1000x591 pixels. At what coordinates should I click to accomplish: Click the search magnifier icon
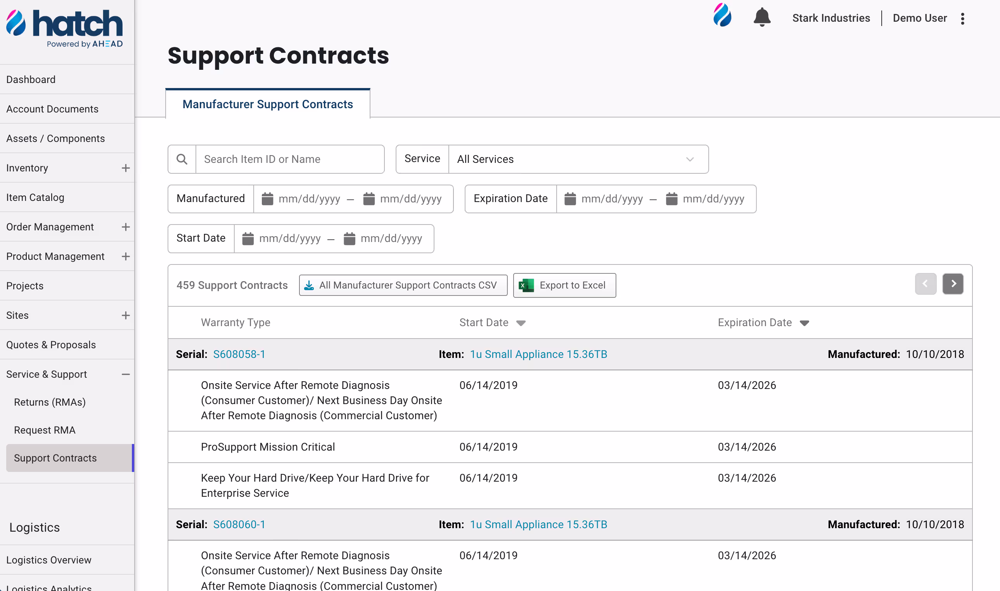click(182, 159)
